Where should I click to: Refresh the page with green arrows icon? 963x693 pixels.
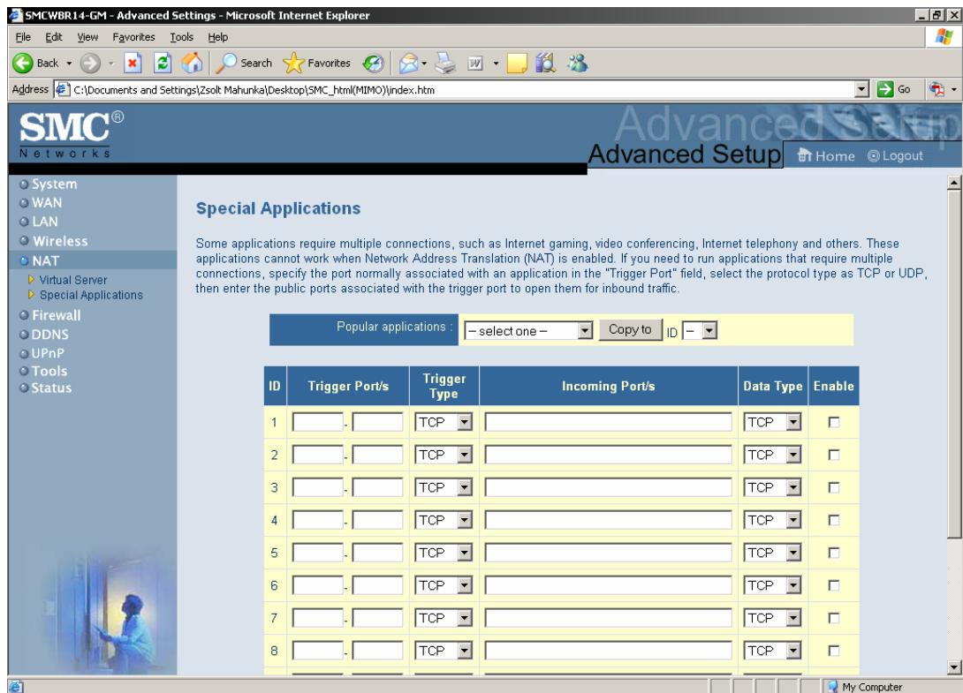click(x=163, y=63)
